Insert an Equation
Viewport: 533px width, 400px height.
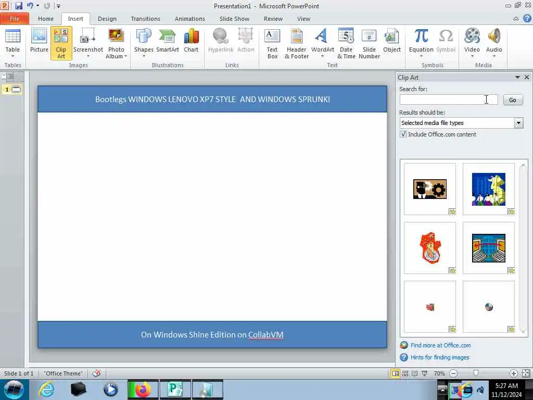[x=421, y=43]
